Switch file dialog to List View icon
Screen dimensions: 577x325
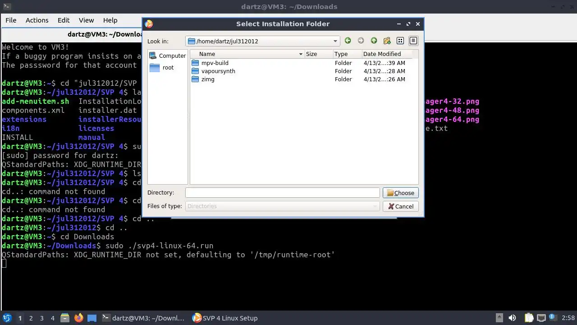tap(400, 41)
